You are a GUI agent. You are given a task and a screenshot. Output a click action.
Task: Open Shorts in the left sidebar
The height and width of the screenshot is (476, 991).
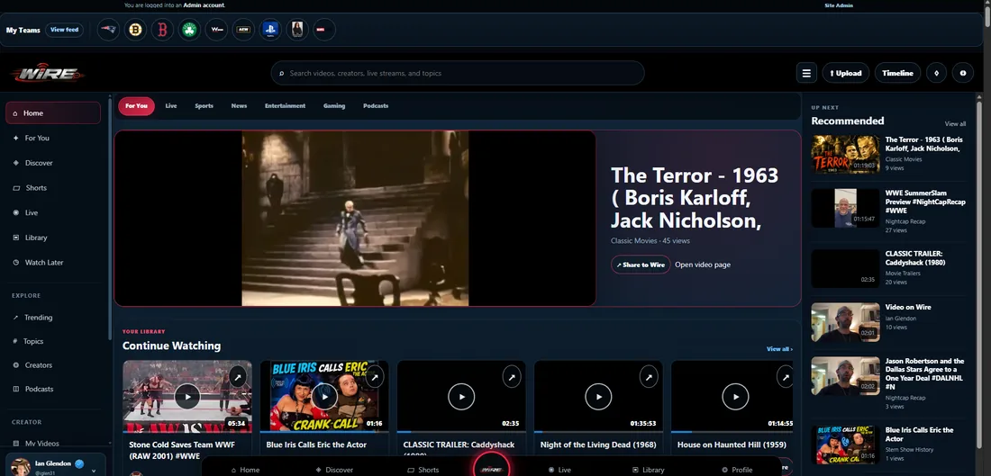53,187
